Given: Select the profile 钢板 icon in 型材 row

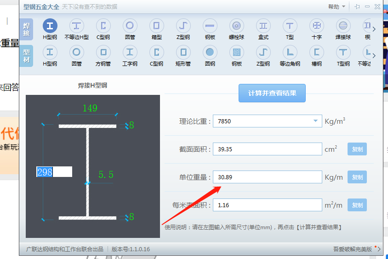Looking at the screenshot, I should (x=237, y=52).
